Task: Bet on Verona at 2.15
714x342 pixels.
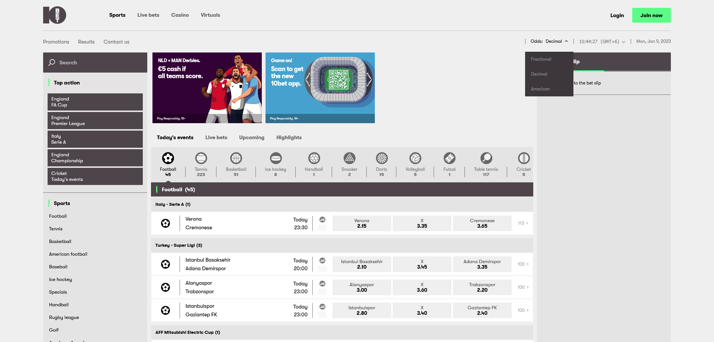Action: point(362,223)
